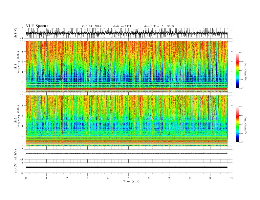Click the time axis tick label "10"

tap(231, 178)
